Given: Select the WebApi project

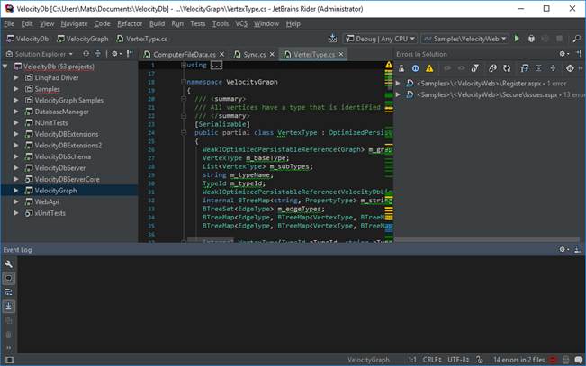Looking at the screenshot, I should point(46,201).
